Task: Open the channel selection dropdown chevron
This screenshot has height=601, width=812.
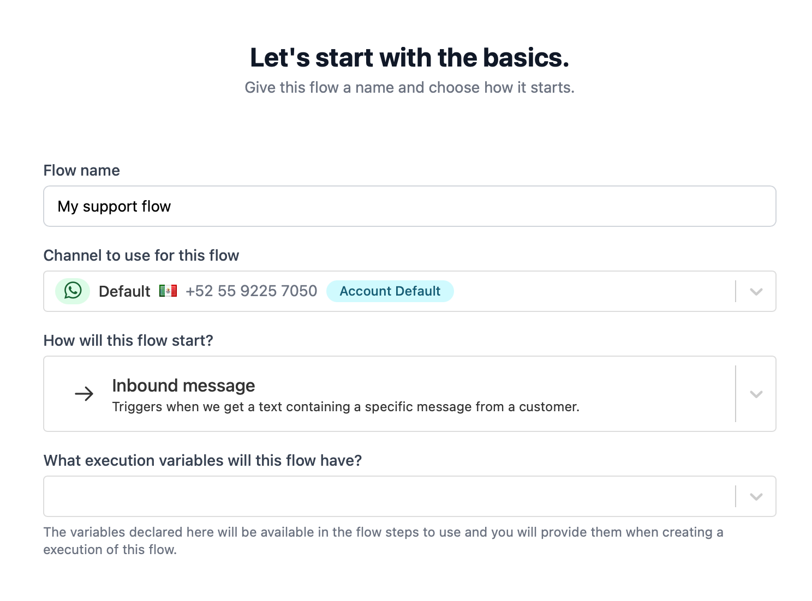Action: tap(756, 291)
